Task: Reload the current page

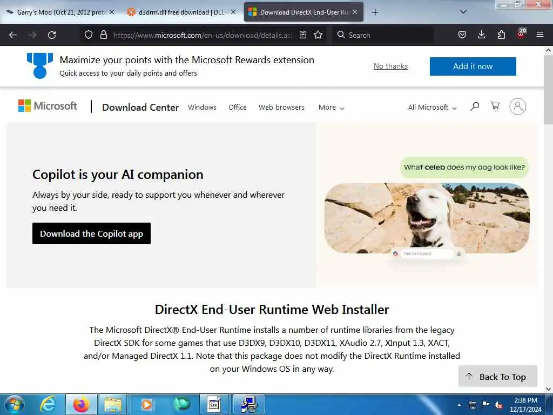Action: (52, 35)
